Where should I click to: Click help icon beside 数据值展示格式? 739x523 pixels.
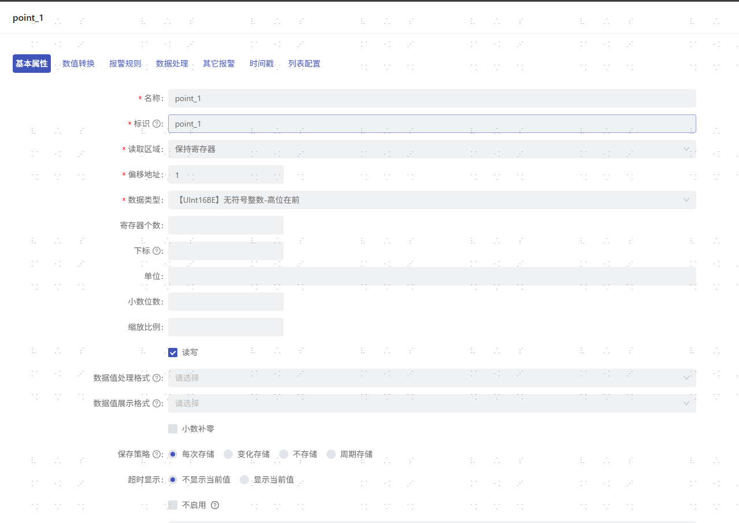pyautogui.click(x=157, y=403)
